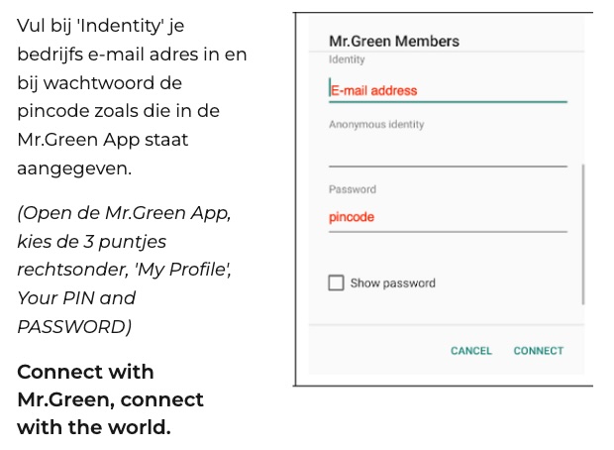
Task: Click the small 'Identity' field label
Action: [347, 60]
